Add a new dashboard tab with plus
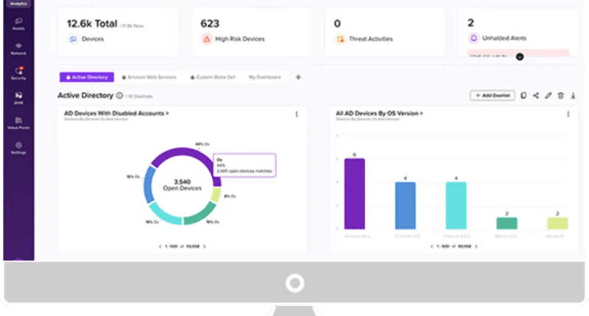 (298, 76)
